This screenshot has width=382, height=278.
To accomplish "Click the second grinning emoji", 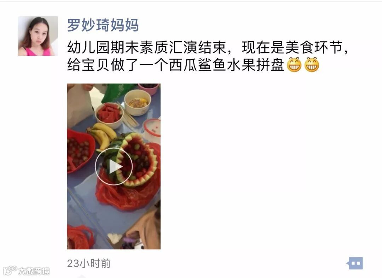I will (312, 64).
